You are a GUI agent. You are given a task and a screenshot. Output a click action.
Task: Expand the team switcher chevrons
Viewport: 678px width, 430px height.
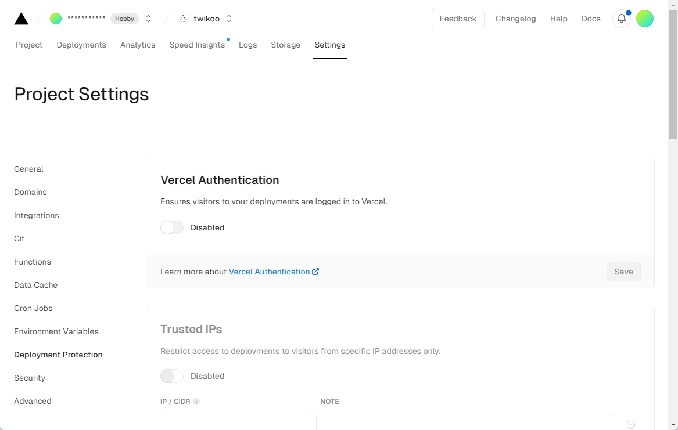[x=148, y=19]
